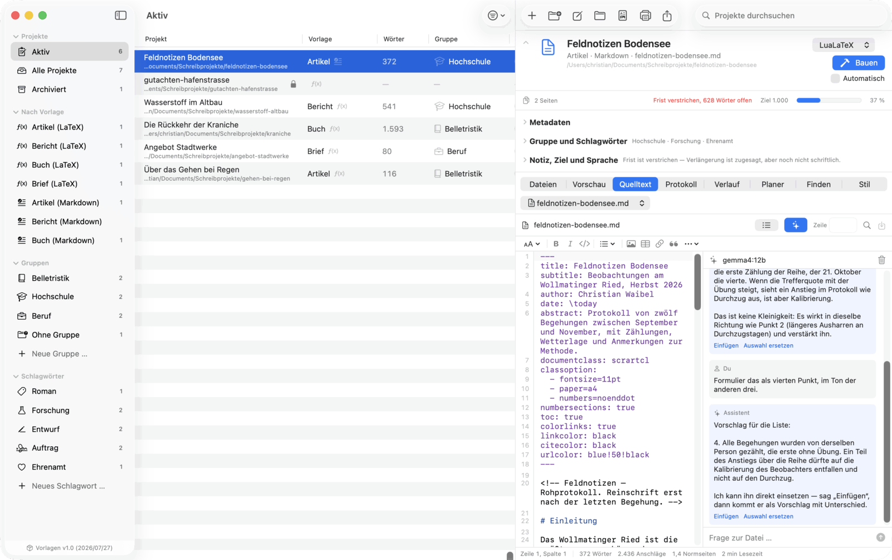Image resolution: width=892 pixels, height=560 pixels.
Task: Click the open folder icon in toolbar
Action: [x=600, y=16]
